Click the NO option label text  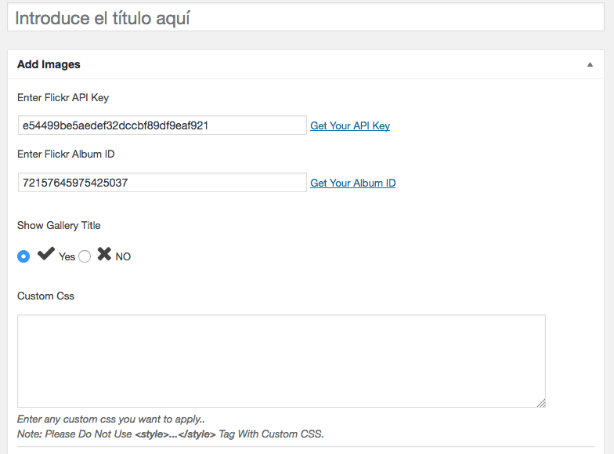click(123, 257)
